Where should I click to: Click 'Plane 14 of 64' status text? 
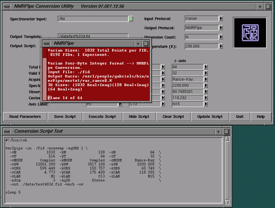(65, 98)
